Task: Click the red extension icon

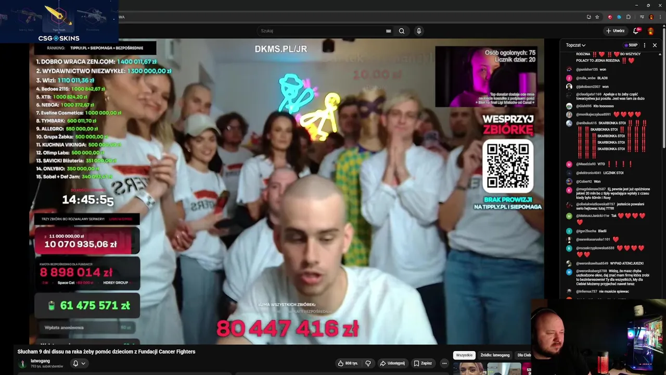Action: pyautogui.click(x=610, y=17)
